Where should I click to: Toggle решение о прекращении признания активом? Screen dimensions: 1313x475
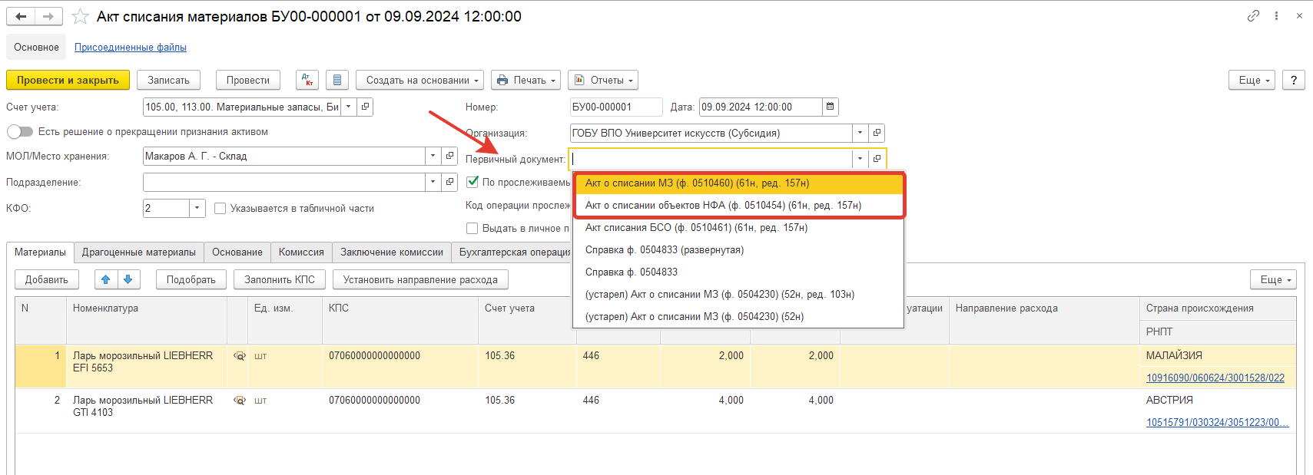20,132
